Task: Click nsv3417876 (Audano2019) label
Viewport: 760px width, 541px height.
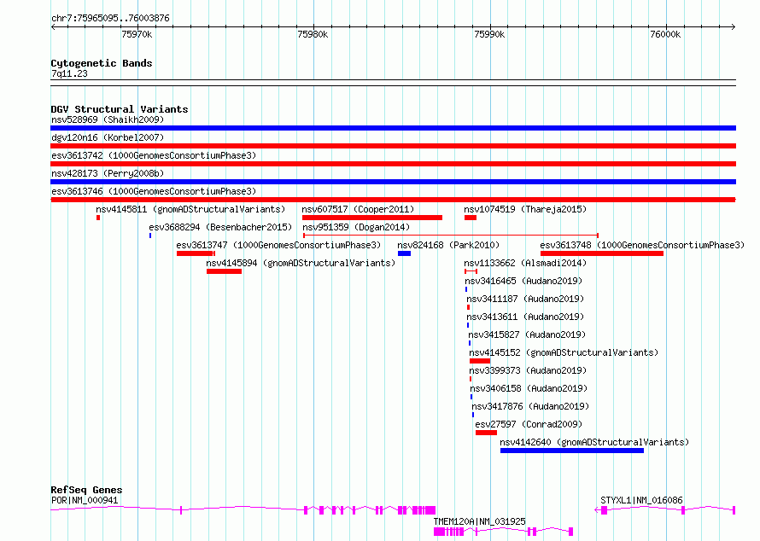Action: coord(531,406)
